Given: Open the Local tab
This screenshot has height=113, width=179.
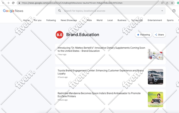Looking at the screenshot, I should coord(110,20).
